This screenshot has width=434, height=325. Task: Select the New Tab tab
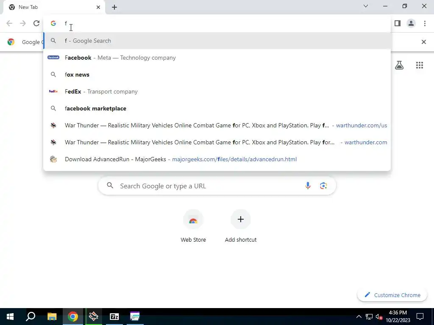point(54,7)
